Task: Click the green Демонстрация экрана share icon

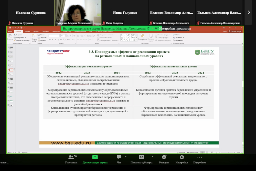Action: (x=95, y=157)
